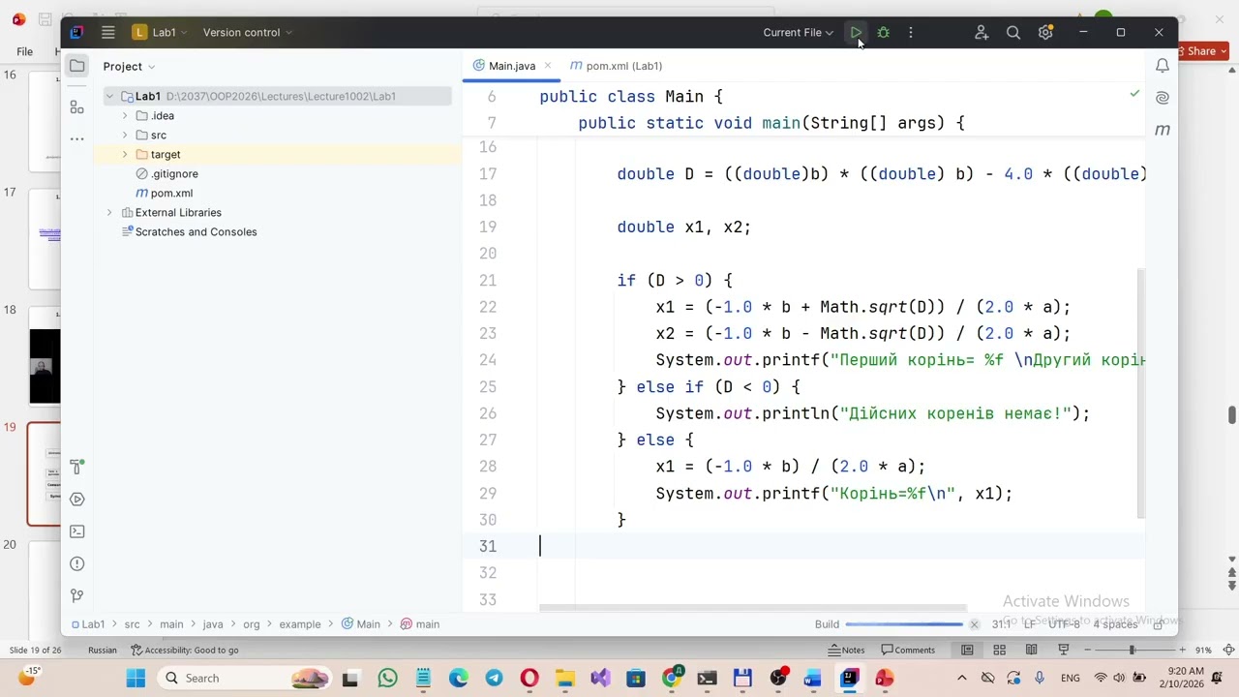Expand the target folder
Viewport: 1239px width, 697px height.
125,154
